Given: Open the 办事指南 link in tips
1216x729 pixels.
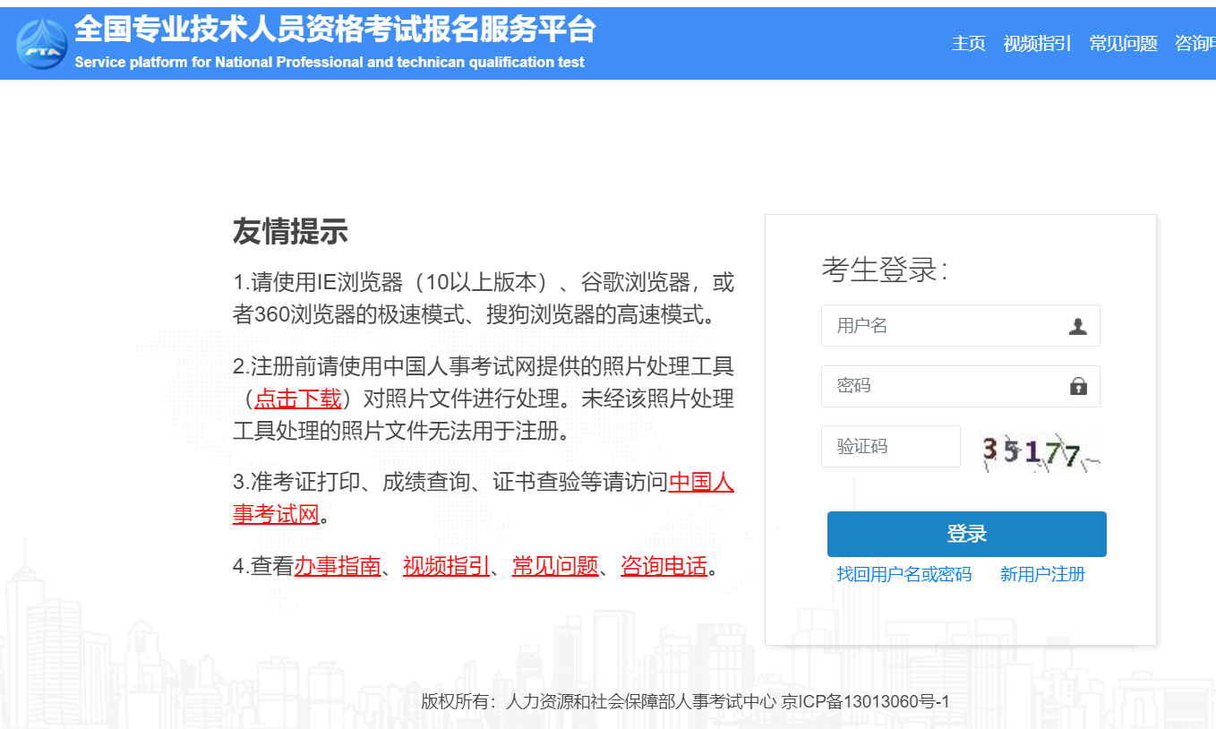Looking at the screenshot, I should 338,566.
